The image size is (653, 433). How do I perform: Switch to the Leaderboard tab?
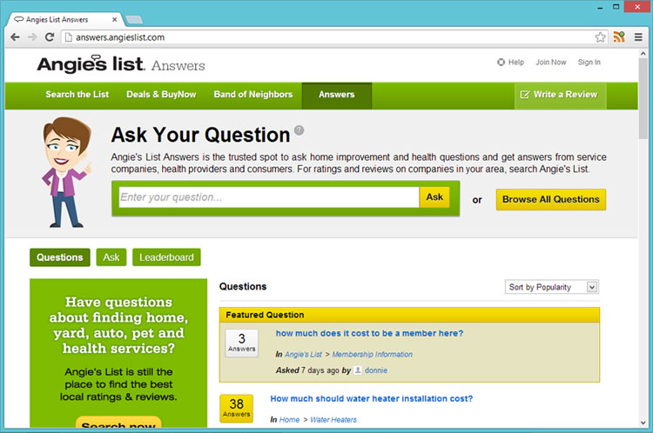pos(166,257)
